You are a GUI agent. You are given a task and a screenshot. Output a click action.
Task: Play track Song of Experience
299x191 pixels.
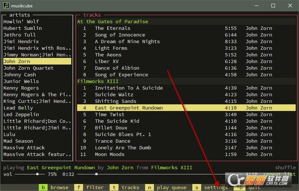186,74
